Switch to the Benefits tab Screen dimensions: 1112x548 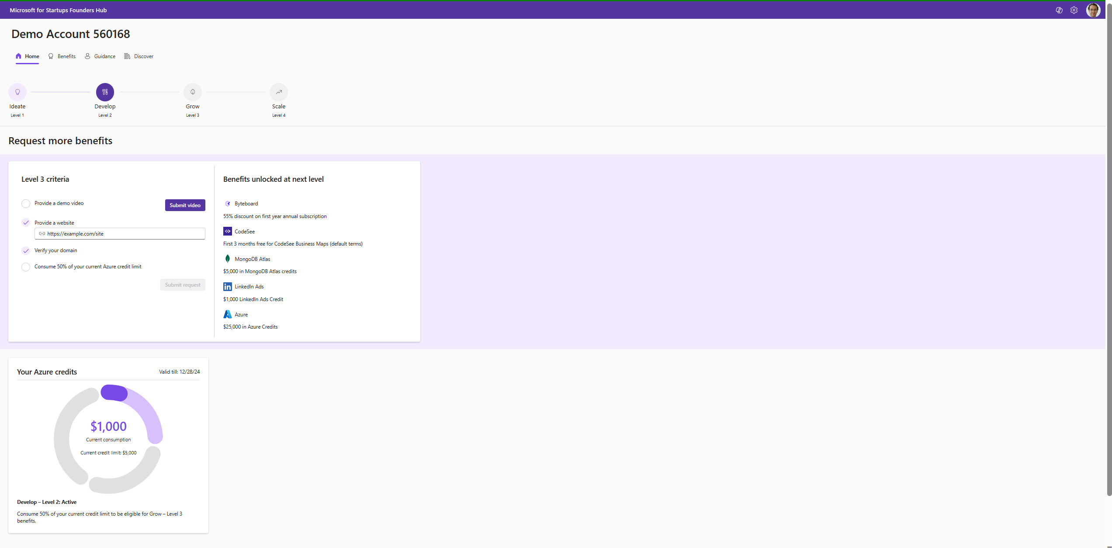tap(62, 56)
